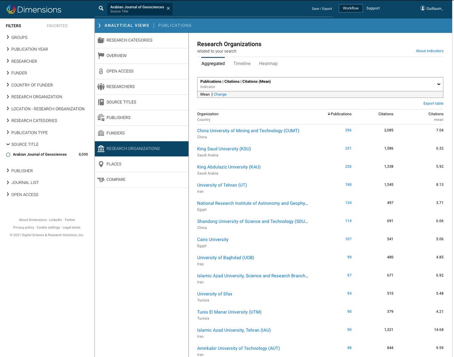Expand the Research Organization filter
This screenshot has width=454, height=357.
click(8, 97)
